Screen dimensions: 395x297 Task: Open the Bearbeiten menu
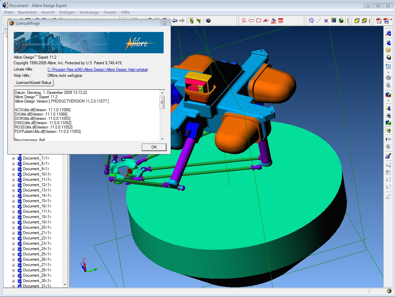point(27,12)
